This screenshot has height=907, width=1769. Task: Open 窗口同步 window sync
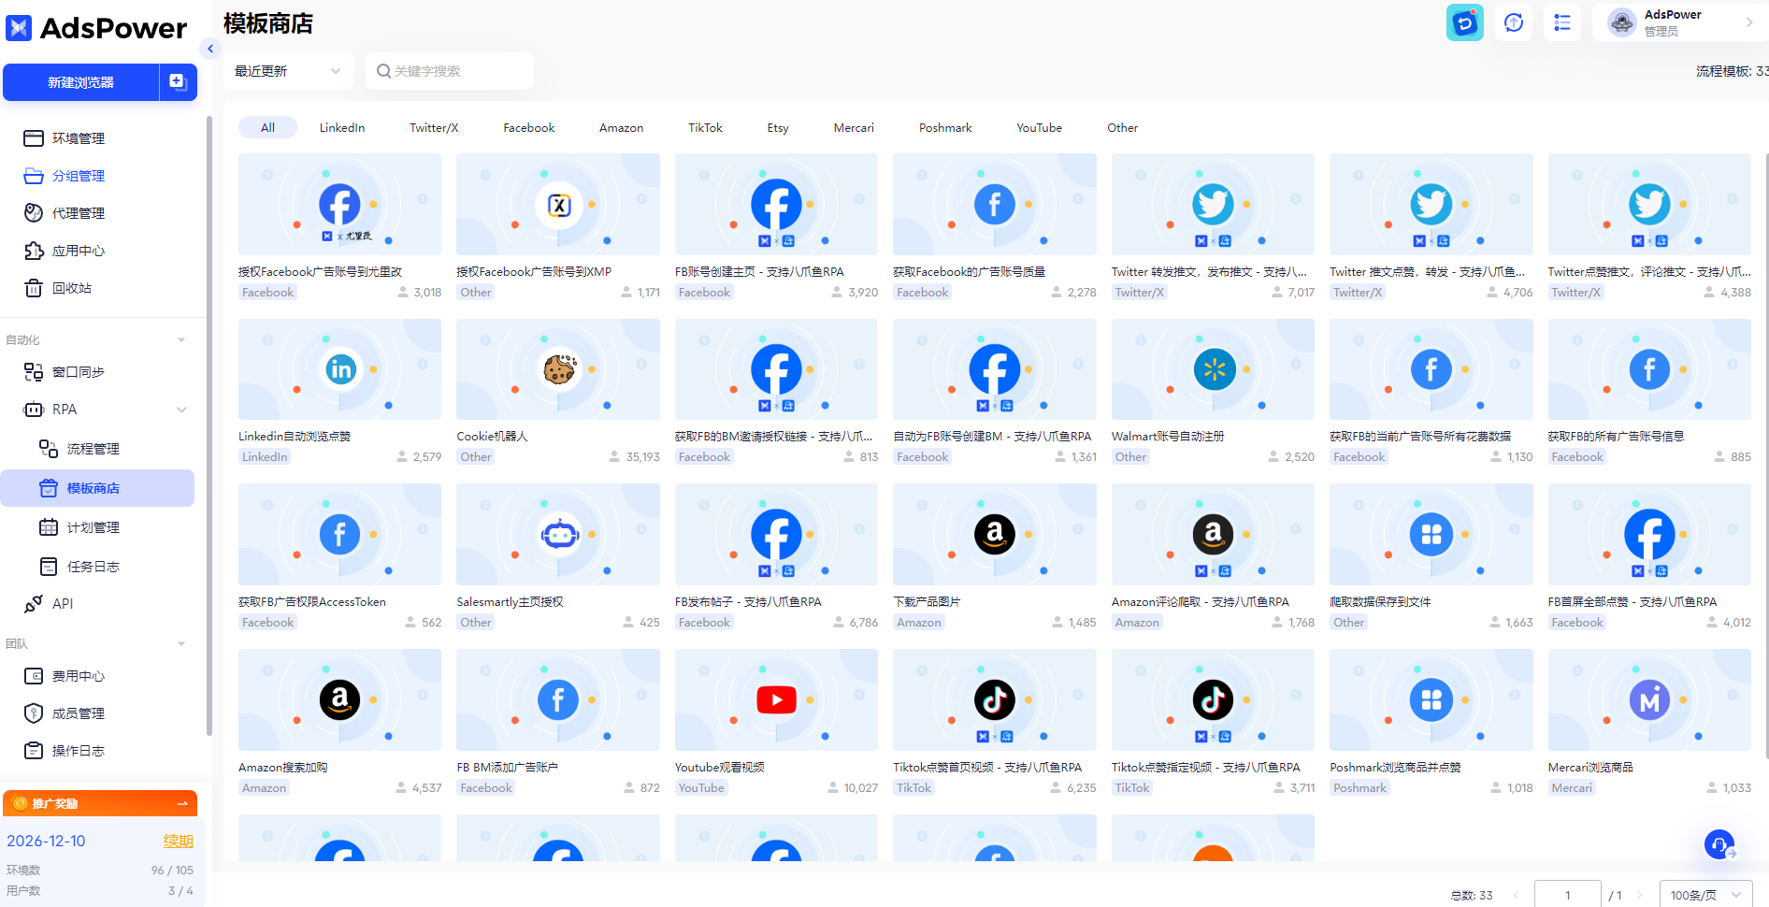pyautogui.click(x=79, y=372)
